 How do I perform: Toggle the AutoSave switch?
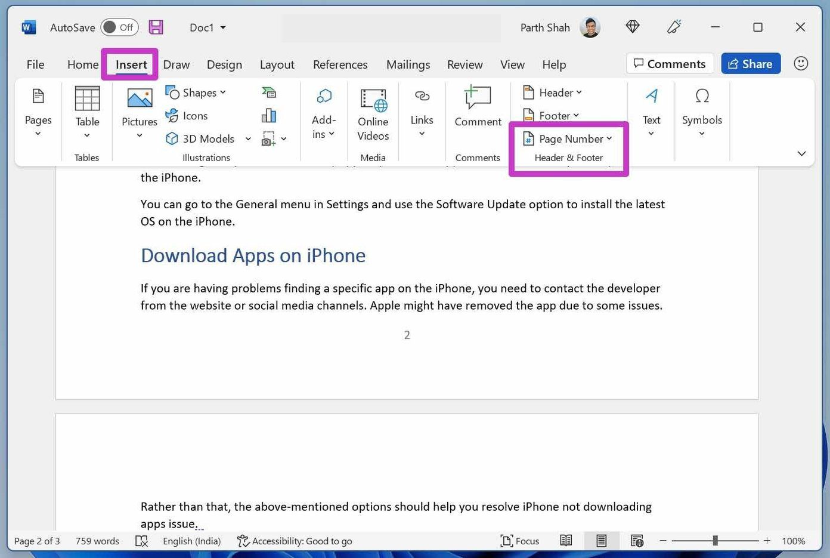tap(119, 27)
